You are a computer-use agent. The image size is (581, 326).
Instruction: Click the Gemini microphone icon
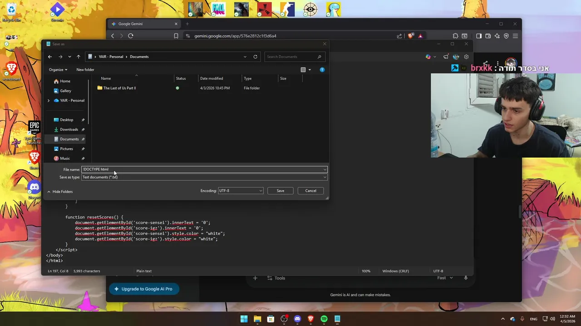click(466, 278)
